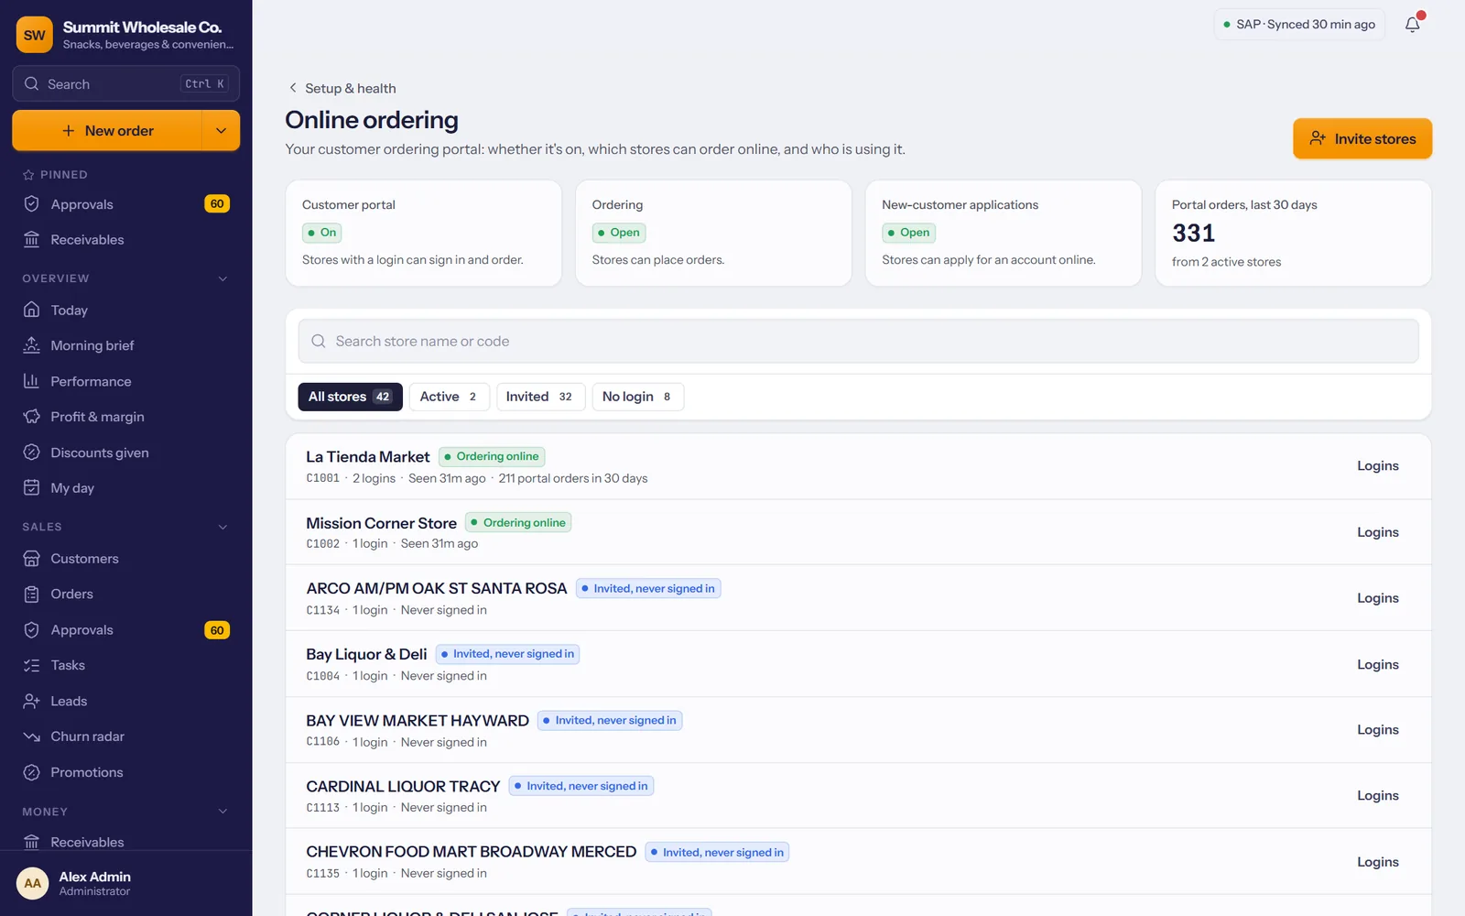Open Orders clipboard icon
Viewport: 1465px width, 916px height.
[x=31, y=594]
